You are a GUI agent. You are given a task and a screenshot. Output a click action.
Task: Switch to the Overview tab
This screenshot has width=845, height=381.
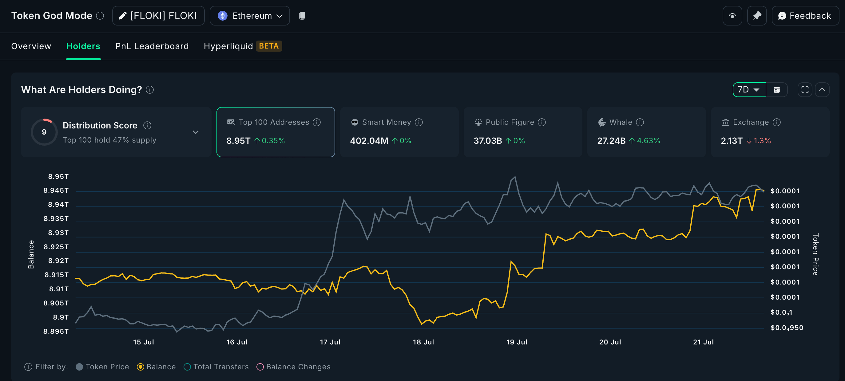tap(31, 46)
